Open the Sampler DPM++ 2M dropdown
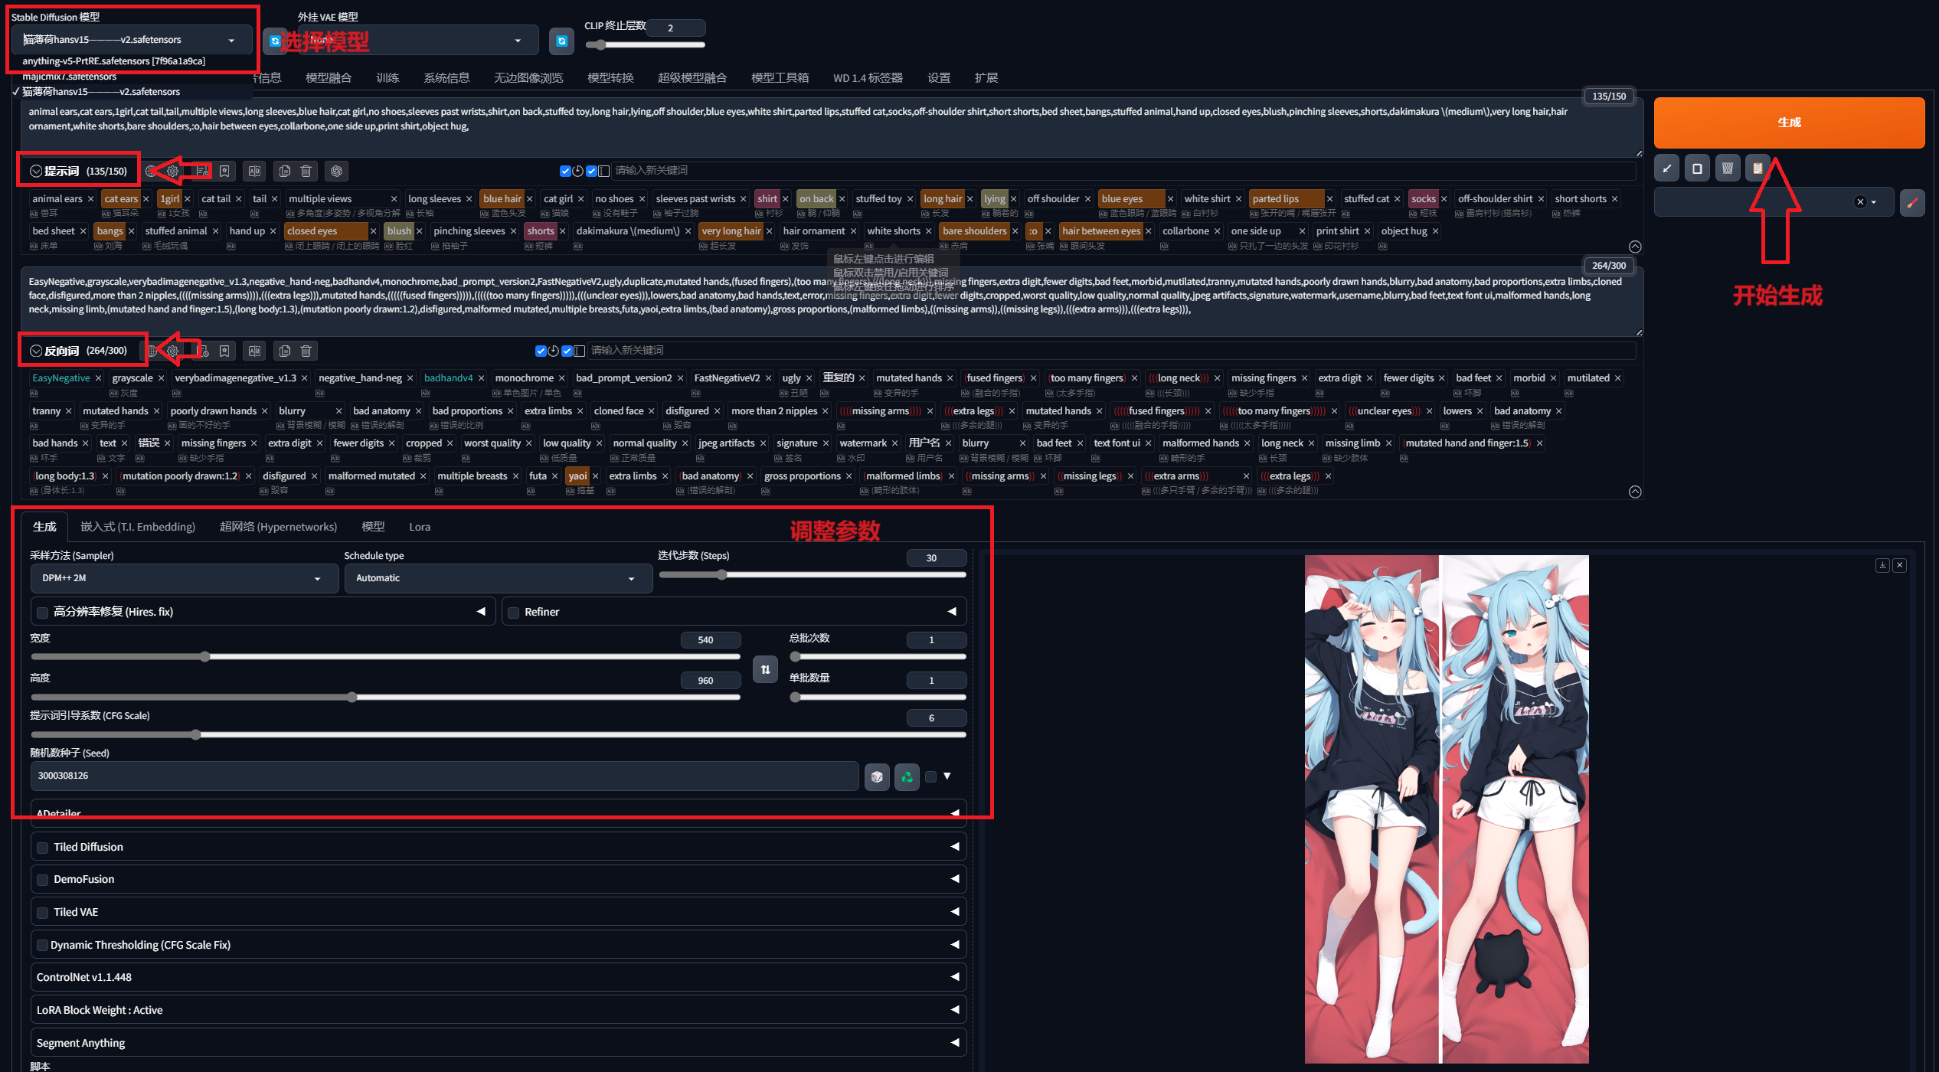The width and height of the screenshot is (1939, 1072). tap(184, 578)
